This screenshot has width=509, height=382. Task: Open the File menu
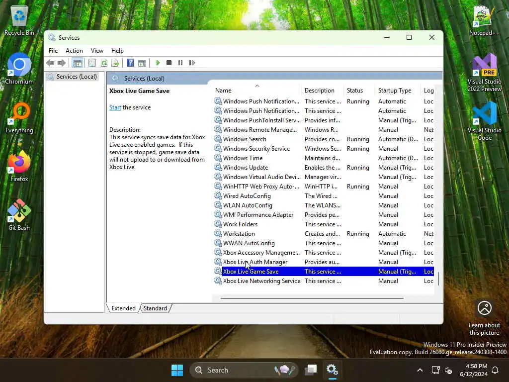(x=53, y=51)
